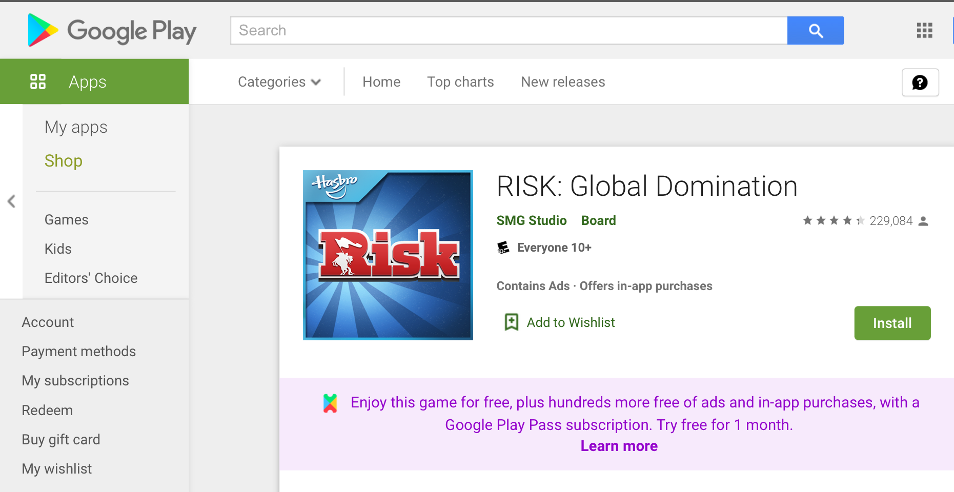Click the wishlist bookmark icon
The height and width of the screenshot is (492, 954).
[511, 322]
